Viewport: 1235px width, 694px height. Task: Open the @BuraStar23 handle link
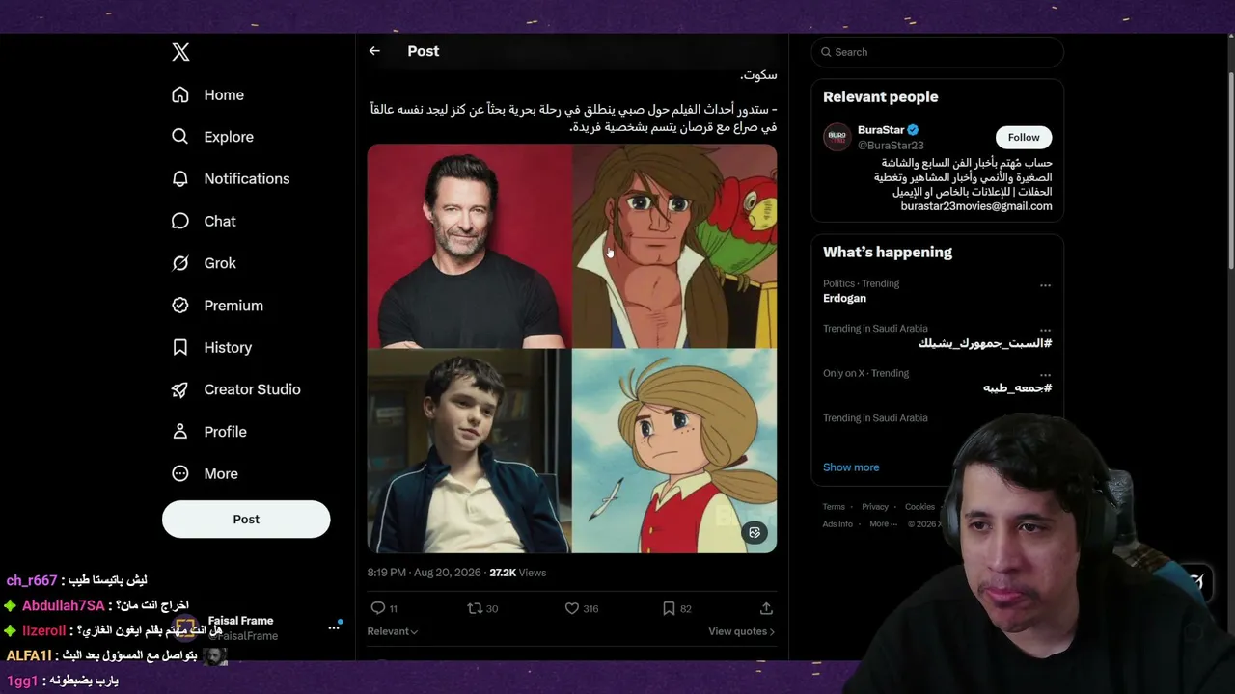[x=891, y=146]
